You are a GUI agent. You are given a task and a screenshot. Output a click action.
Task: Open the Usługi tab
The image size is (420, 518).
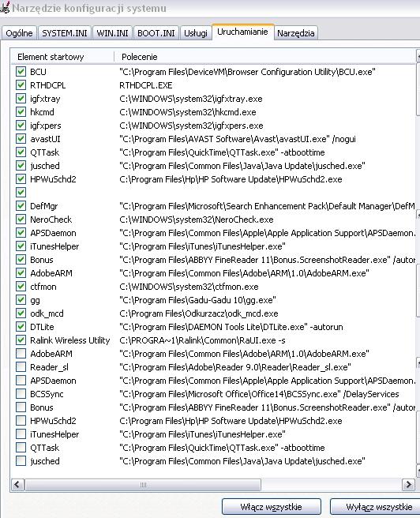196,33
